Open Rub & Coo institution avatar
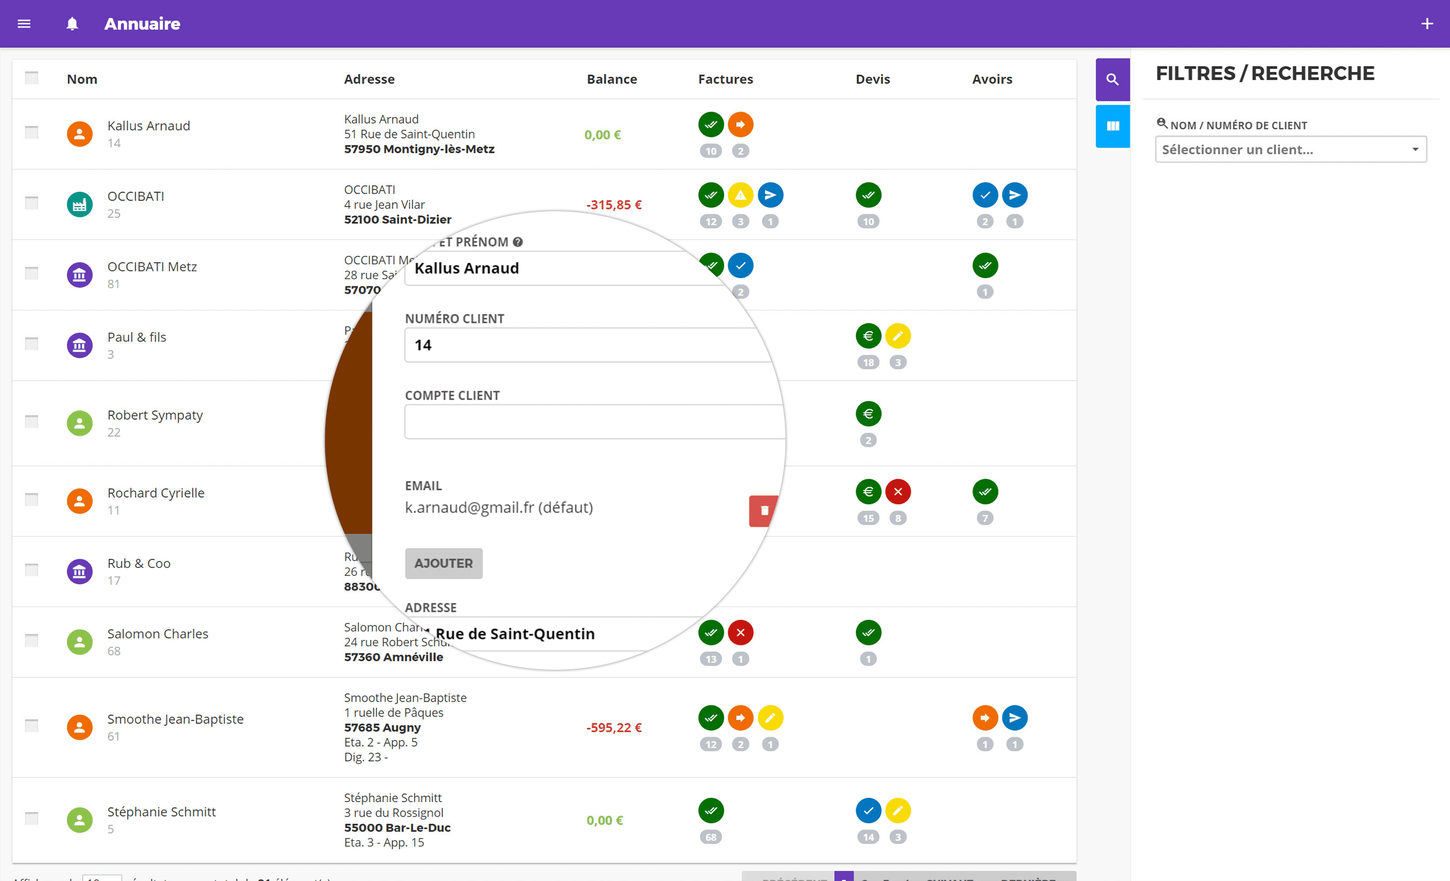 80,572
